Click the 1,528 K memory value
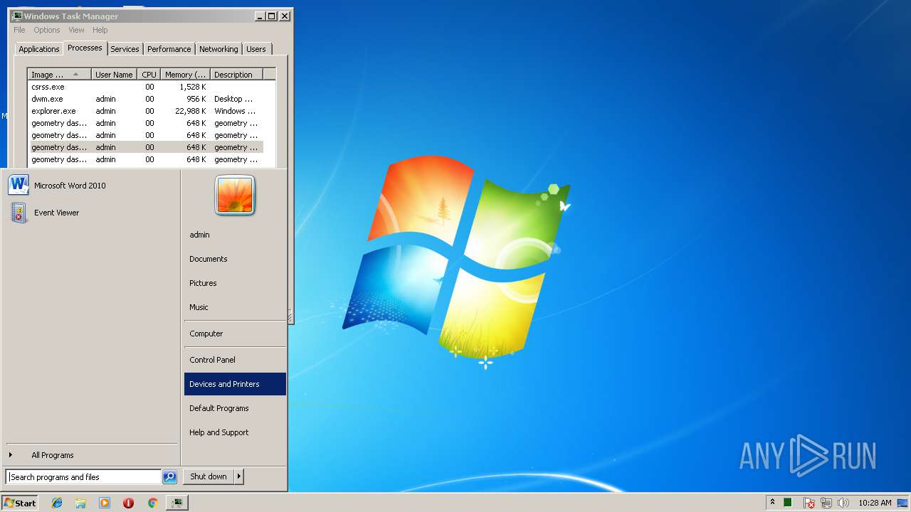Screen dimensions: 911x512 [x=192, y=87]
